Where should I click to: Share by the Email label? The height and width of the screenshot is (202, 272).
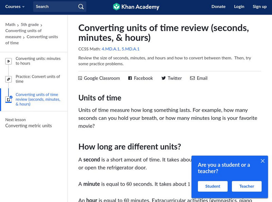coord(202,78)
